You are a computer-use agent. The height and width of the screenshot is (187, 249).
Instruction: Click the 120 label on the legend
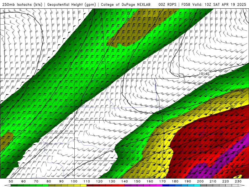(99, 181)
